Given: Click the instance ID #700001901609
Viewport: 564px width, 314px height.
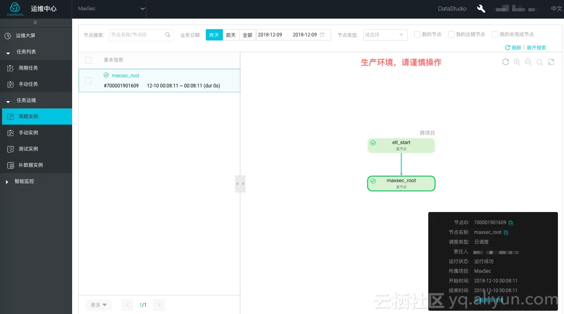Looking at the screenshot, I should click(x=122, y=86).
